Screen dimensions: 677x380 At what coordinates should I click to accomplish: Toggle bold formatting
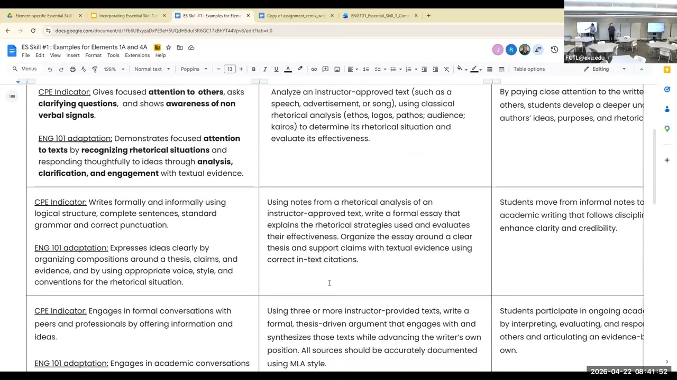253,69
